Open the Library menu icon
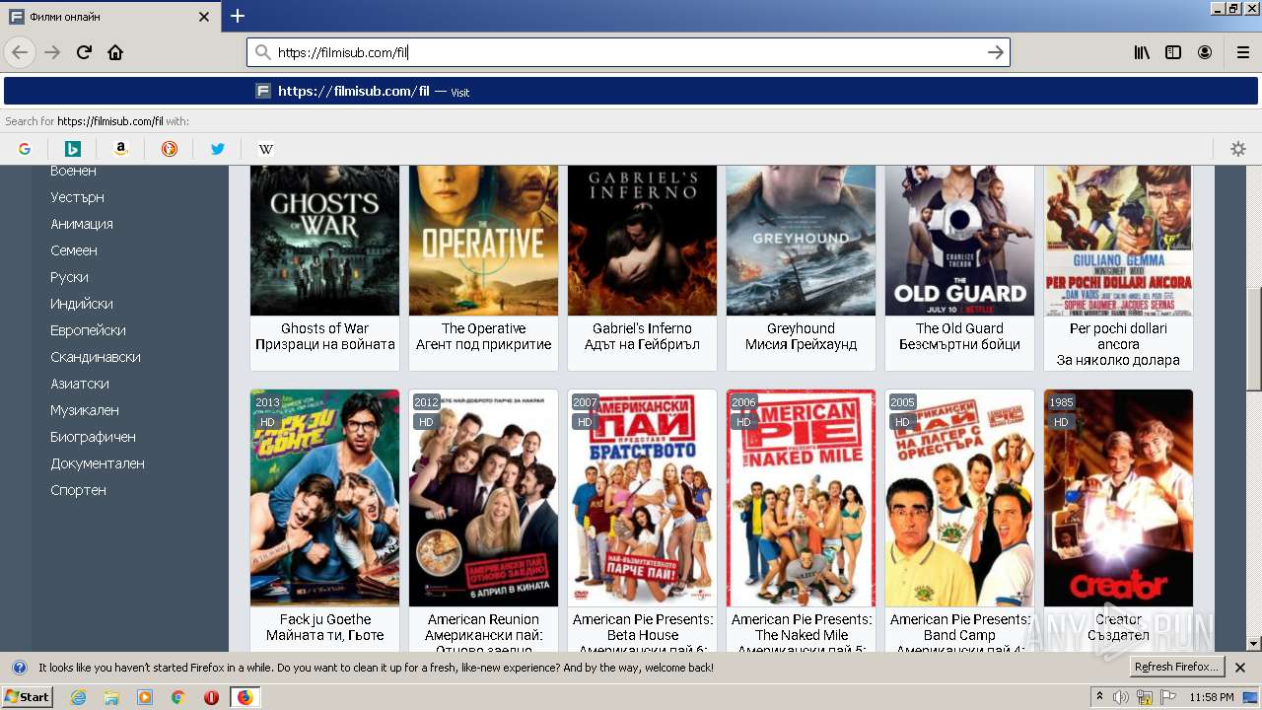 (1142, 52)
